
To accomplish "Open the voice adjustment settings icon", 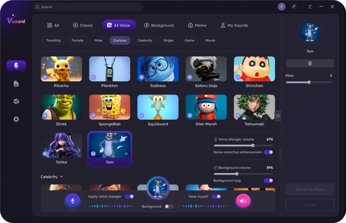I will [310, 63].
